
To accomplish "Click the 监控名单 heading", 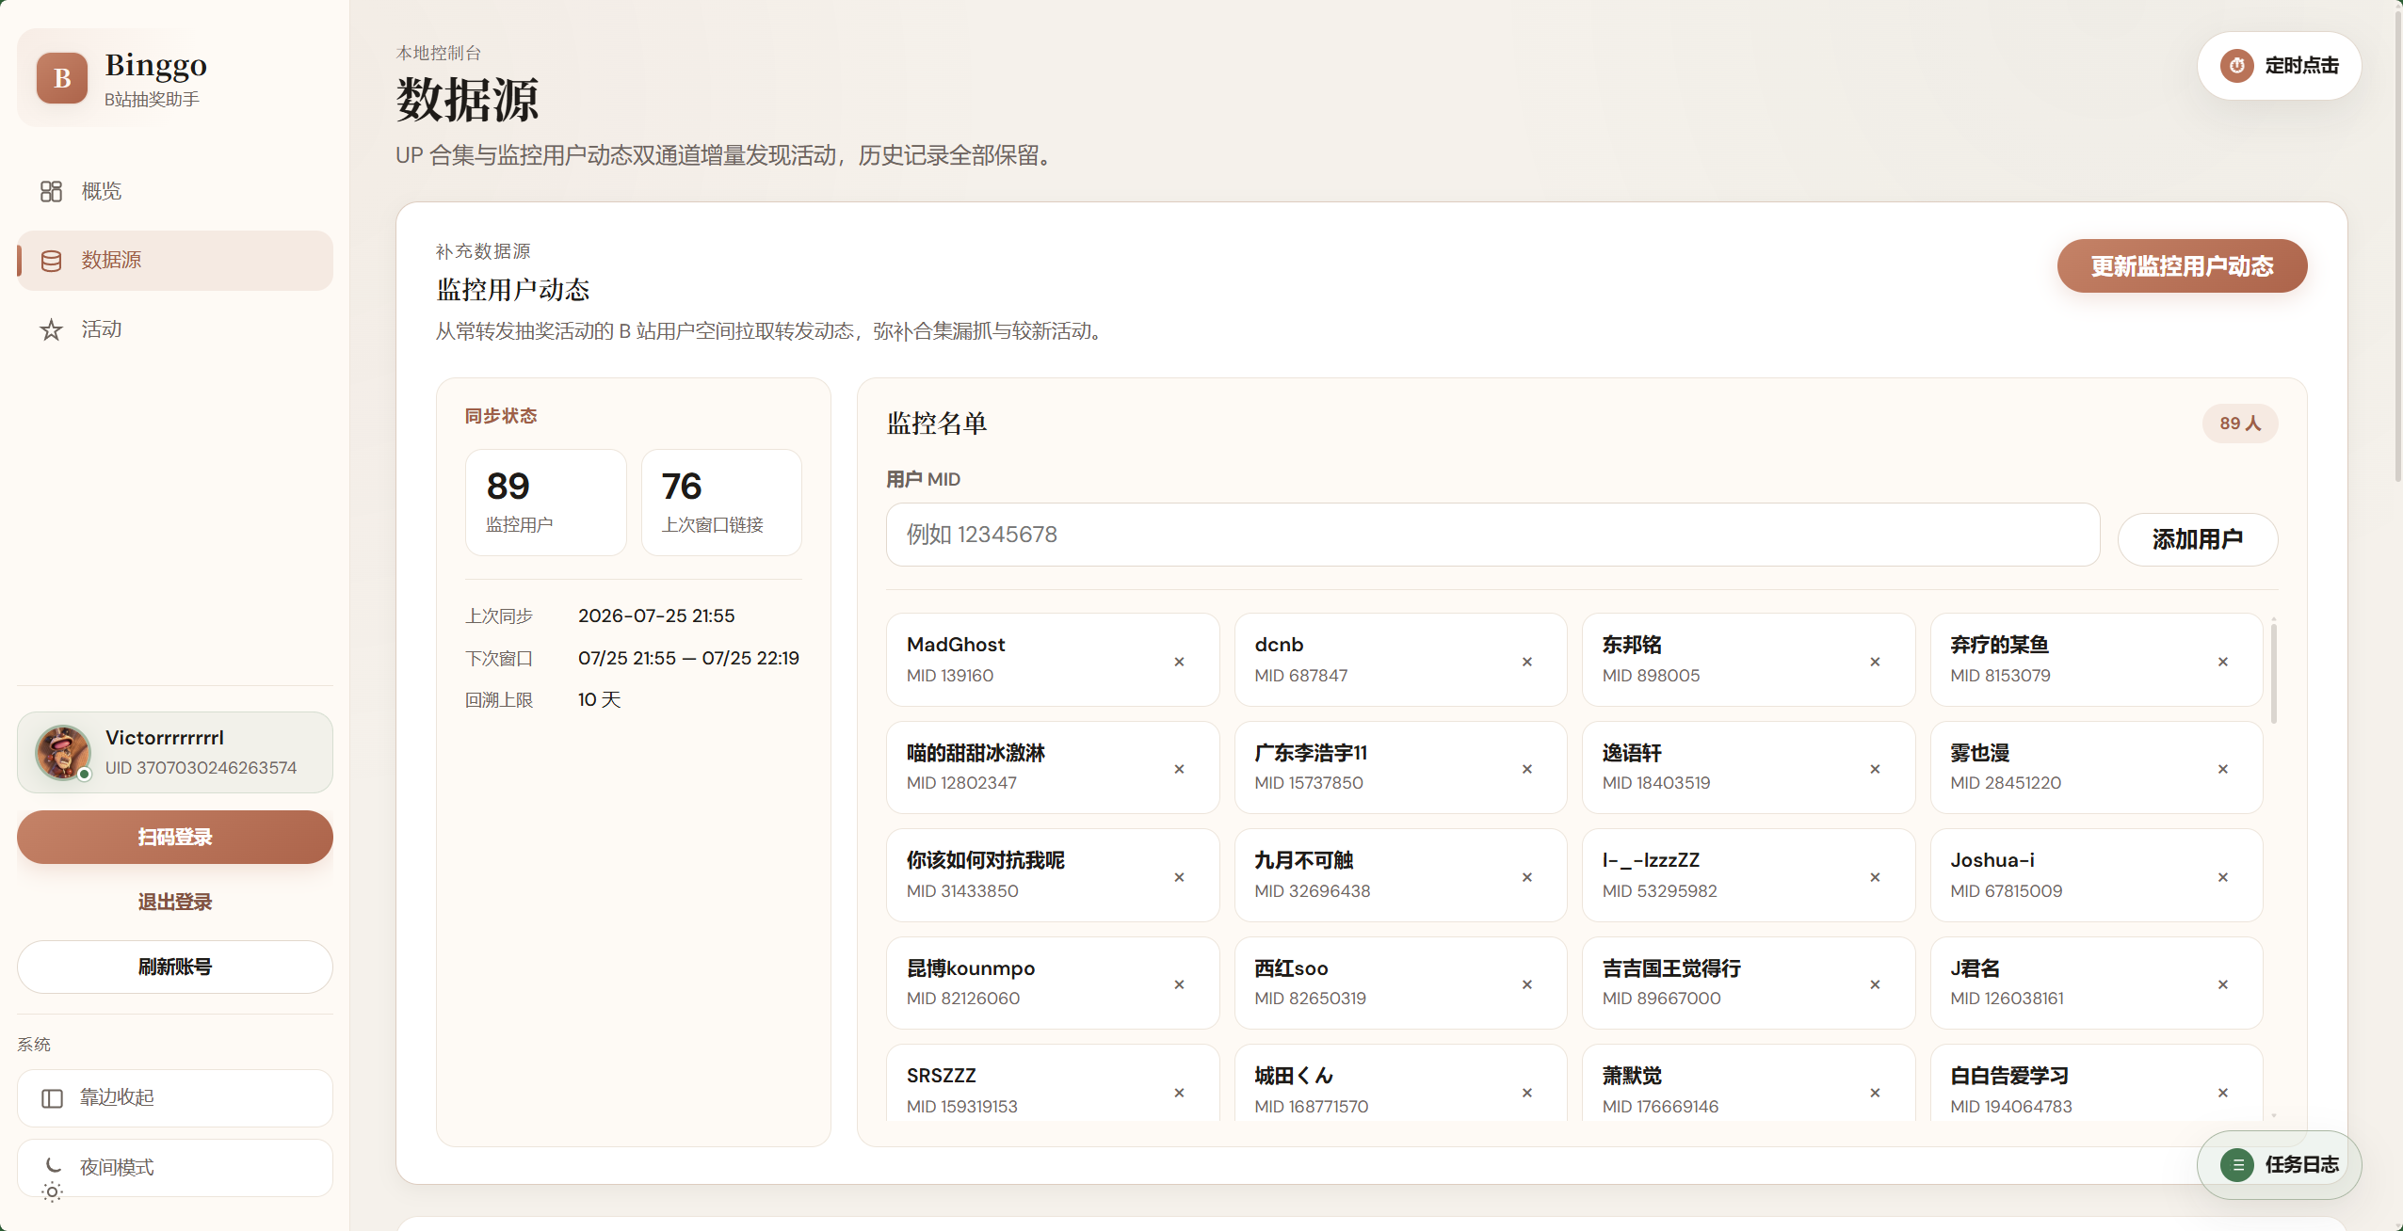I will [936, 424].
